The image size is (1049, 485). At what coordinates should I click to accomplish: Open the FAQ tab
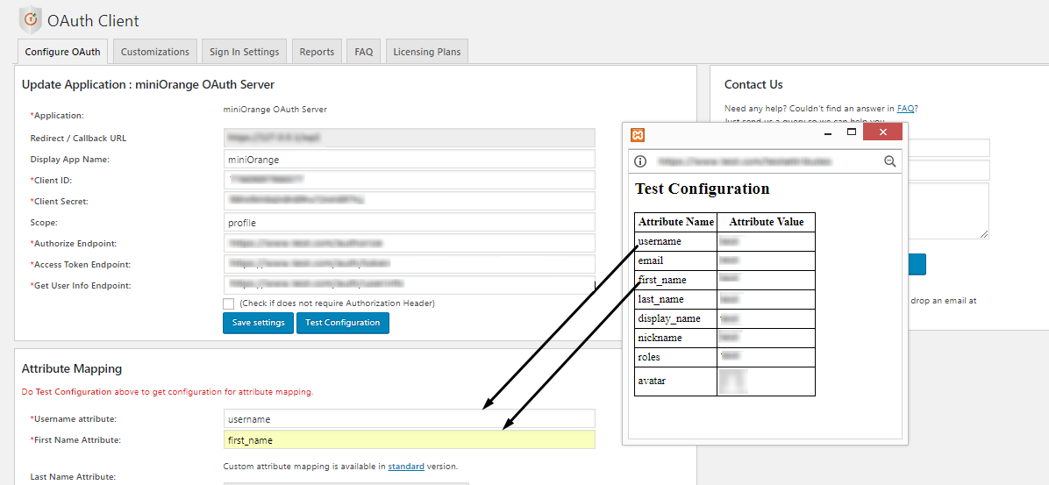[364, 52]
